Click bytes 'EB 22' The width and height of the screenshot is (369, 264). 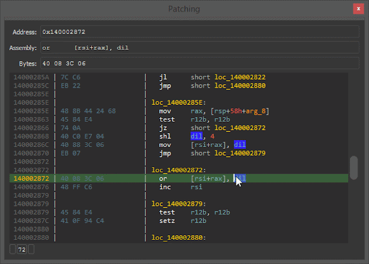click(x=70, y=86)
